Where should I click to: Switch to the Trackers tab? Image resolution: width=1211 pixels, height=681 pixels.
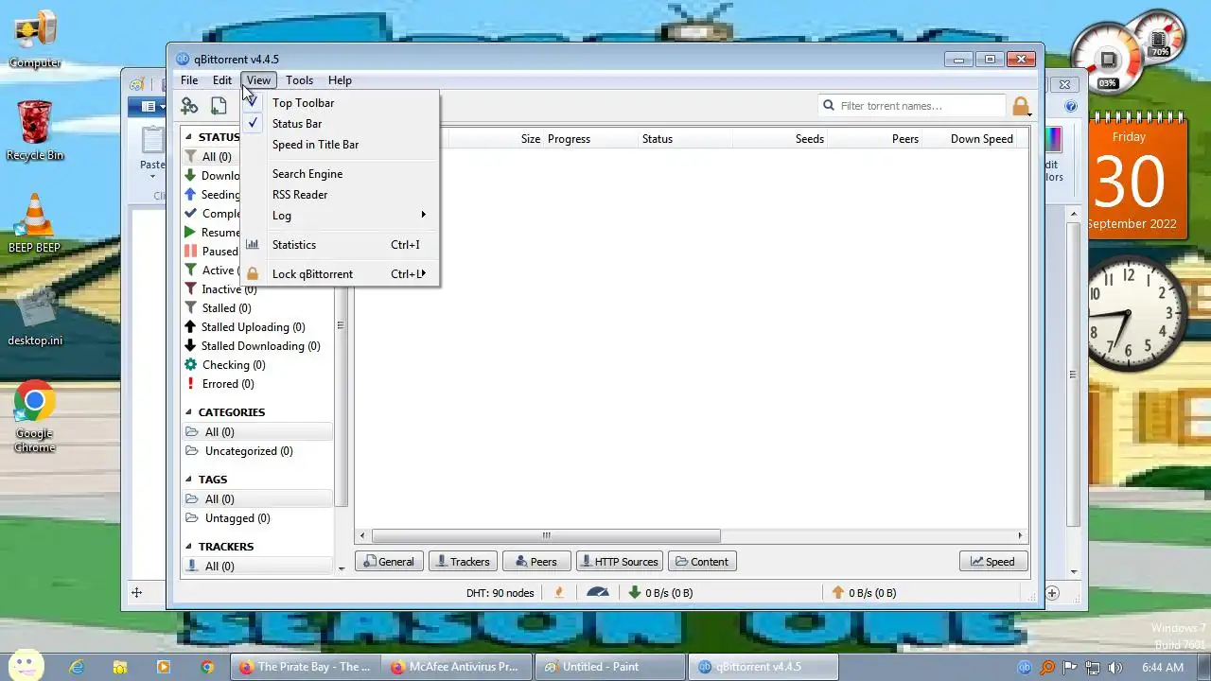[x=463, y=561]
